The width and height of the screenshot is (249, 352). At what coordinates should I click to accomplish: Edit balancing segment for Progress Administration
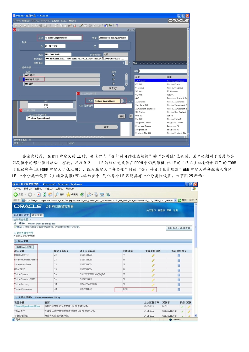coord(153,260)
